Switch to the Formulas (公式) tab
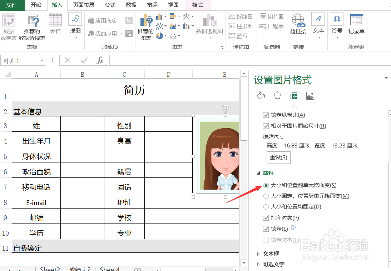Image resolution: width=391 pixels, height=271 pixels. click(110, 5)
